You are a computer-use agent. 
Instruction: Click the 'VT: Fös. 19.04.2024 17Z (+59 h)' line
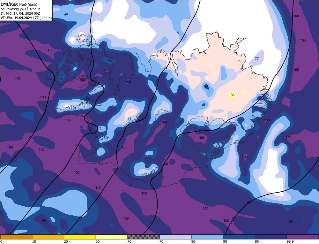click(x=26, y=18)
